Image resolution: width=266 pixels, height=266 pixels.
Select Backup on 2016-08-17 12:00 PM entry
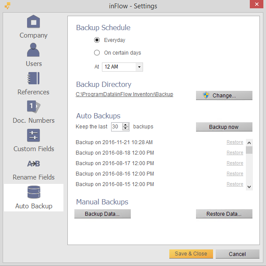pyautogui.click(x=115, y=163)
